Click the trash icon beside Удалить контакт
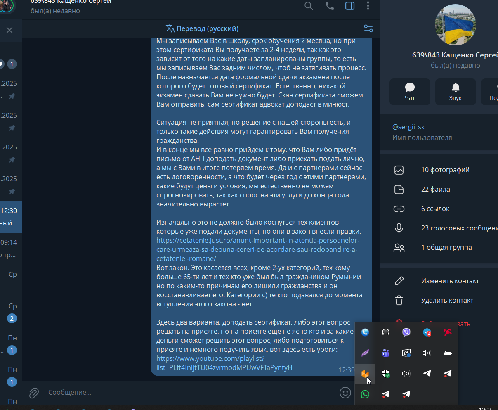The image size is (498, 410). [x=399, y=300]
